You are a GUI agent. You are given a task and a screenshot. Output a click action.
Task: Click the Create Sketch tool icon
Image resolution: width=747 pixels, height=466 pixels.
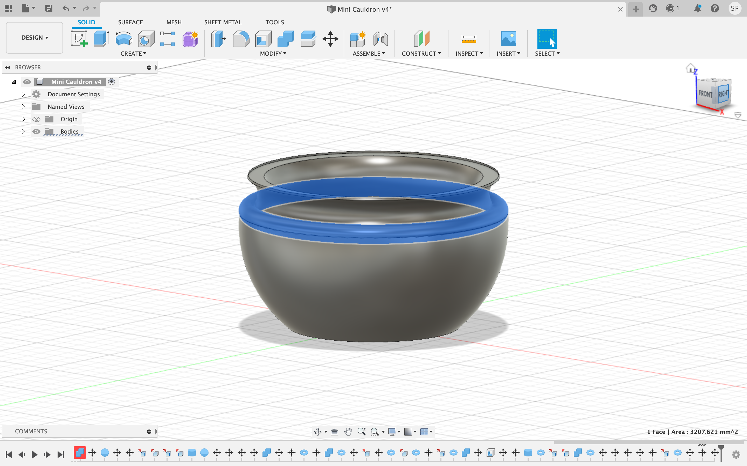[x=79, y=39]
